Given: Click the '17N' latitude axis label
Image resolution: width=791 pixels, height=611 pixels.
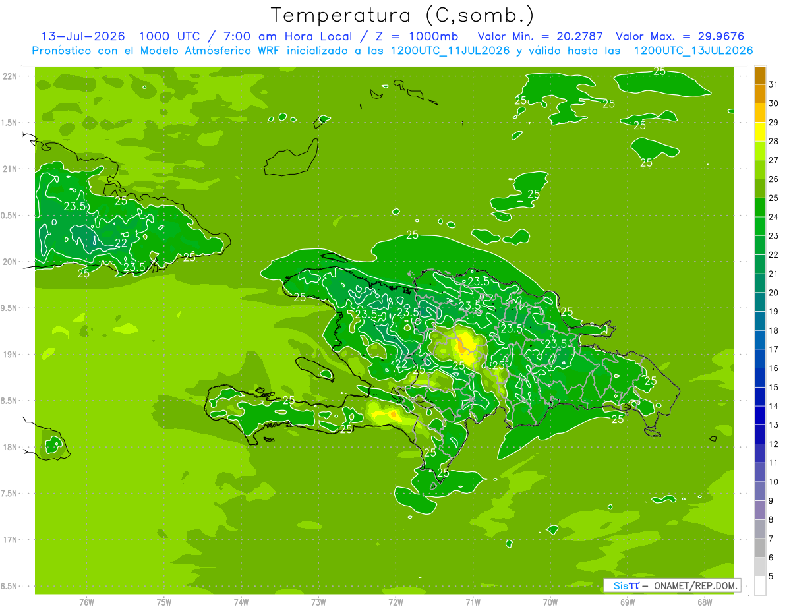Looking at the screenshot, I should tap(11, 540).
